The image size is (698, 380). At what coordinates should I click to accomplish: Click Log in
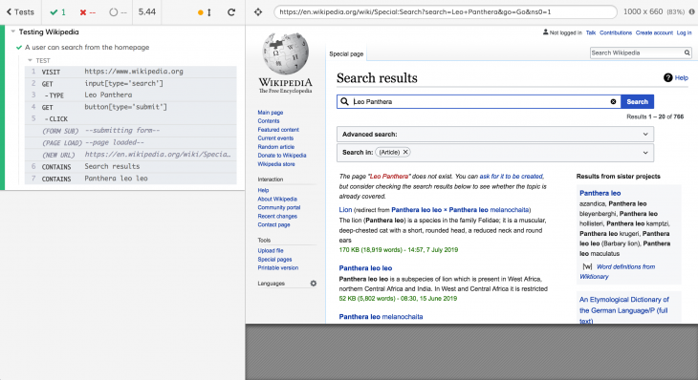[x=685, y=32]
